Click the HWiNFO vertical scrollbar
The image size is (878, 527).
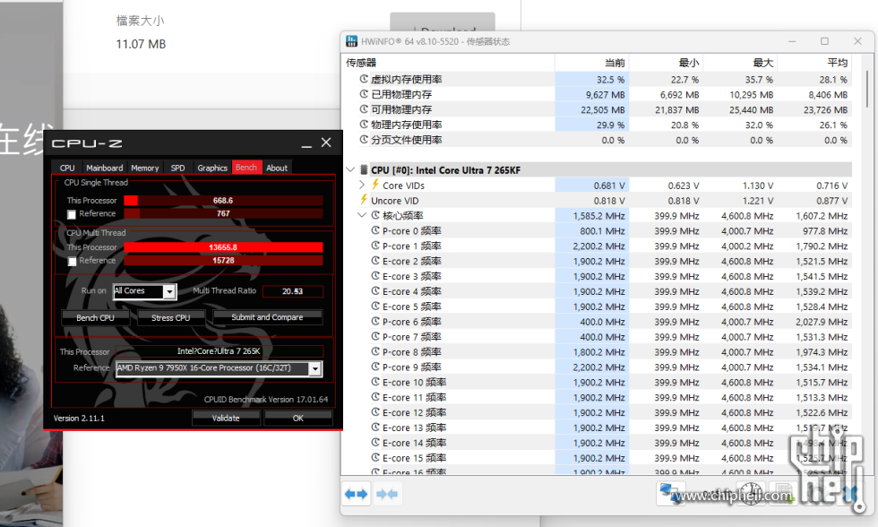click(867, 90)
